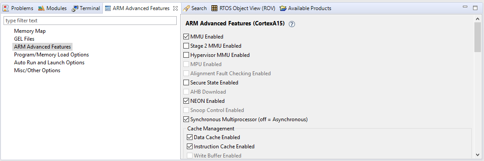This screenshot has height=161, width=484.
Task: Toggle Secure State Enabled checkbox
Action: pos(186,82)
